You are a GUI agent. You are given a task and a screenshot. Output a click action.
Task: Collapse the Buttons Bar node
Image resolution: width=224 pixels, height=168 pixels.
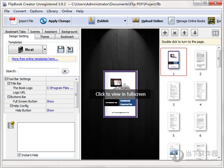[9, 97]
